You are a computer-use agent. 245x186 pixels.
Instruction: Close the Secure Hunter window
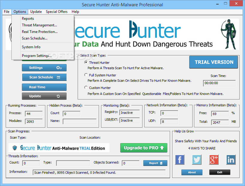point(236,3)
